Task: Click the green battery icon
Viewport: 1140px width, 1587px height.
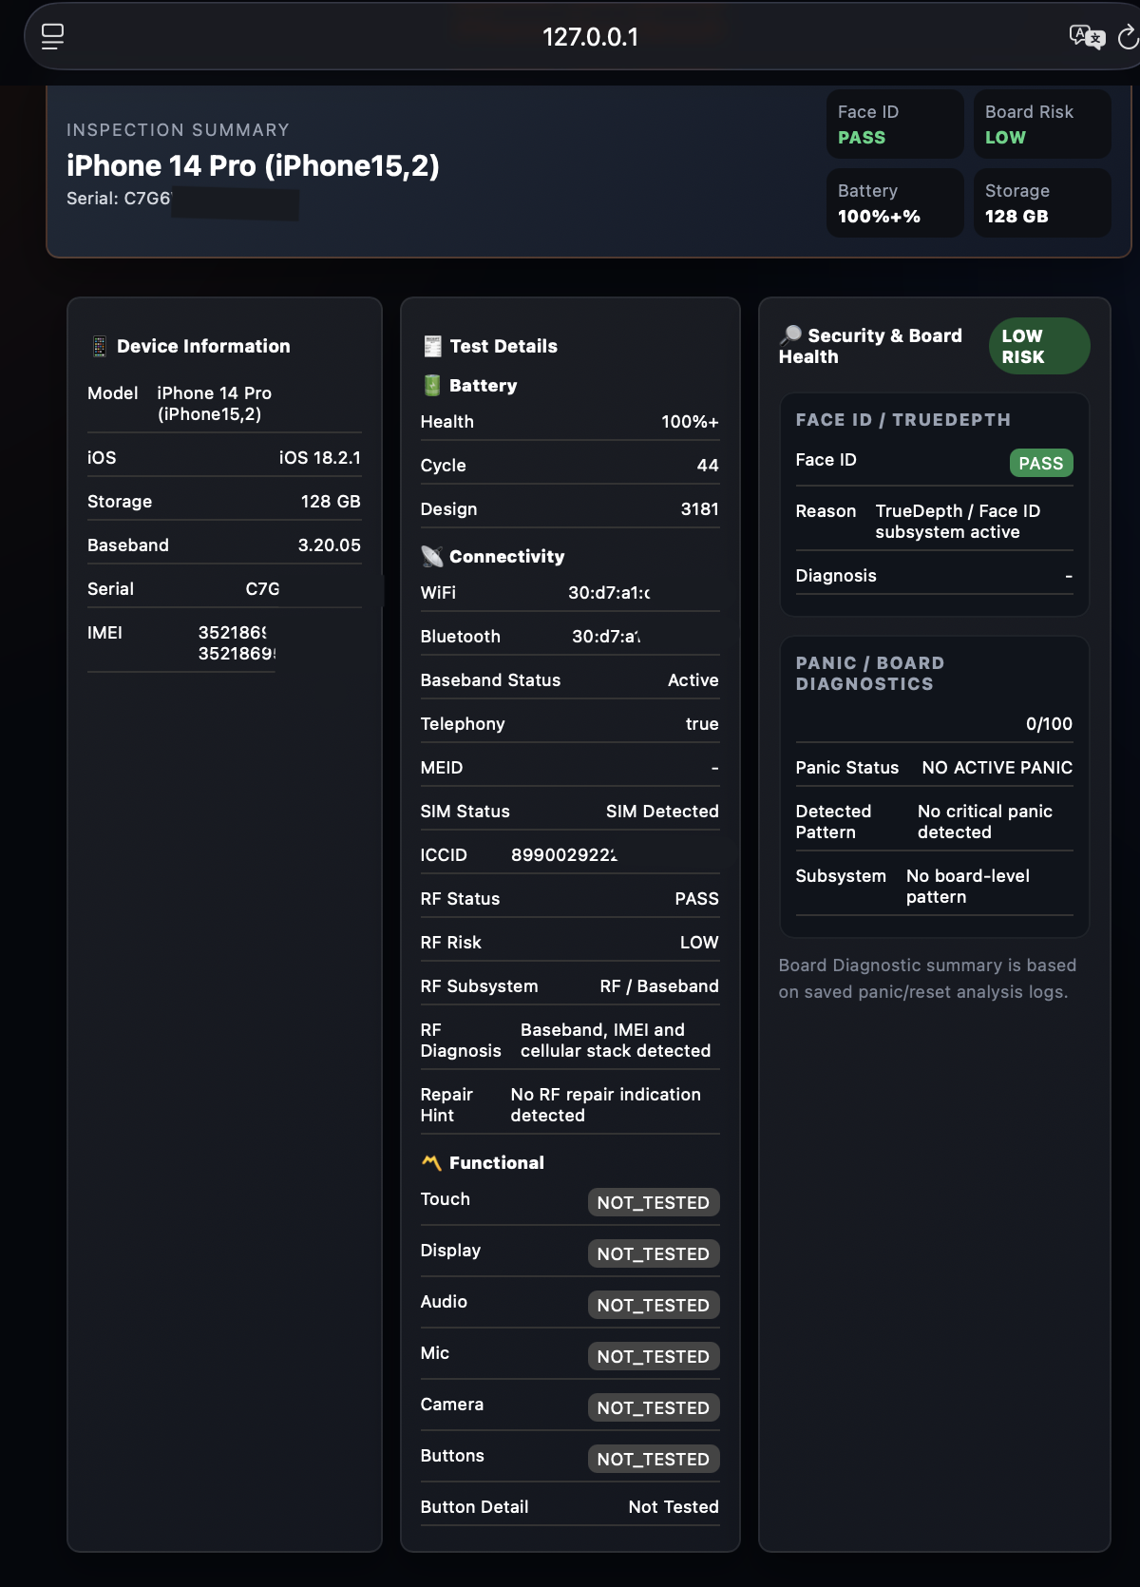Action: pyautogui.click(x=432, y=385)
